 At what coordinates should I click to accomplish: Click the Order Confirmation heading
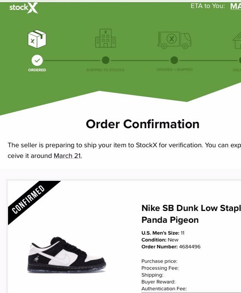[143, 124]
